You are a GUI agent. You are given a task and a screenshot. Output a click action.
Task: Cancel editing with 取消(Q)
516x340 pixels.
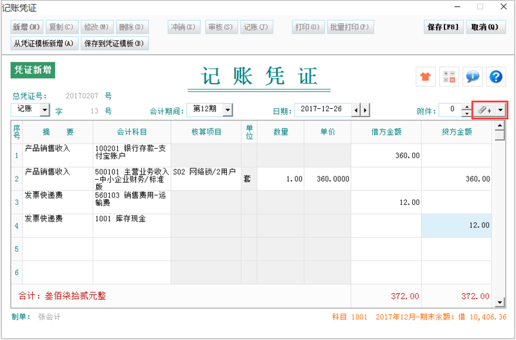(486, 27)
